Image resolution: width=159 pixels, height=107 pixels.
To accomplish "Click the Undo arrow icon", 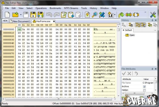I will 49,15.
